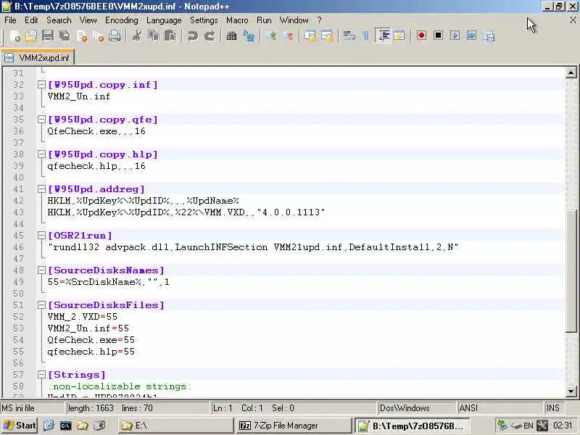
Task: Open the Window menu
Action: pyautogui.click(x=294, y=20)
